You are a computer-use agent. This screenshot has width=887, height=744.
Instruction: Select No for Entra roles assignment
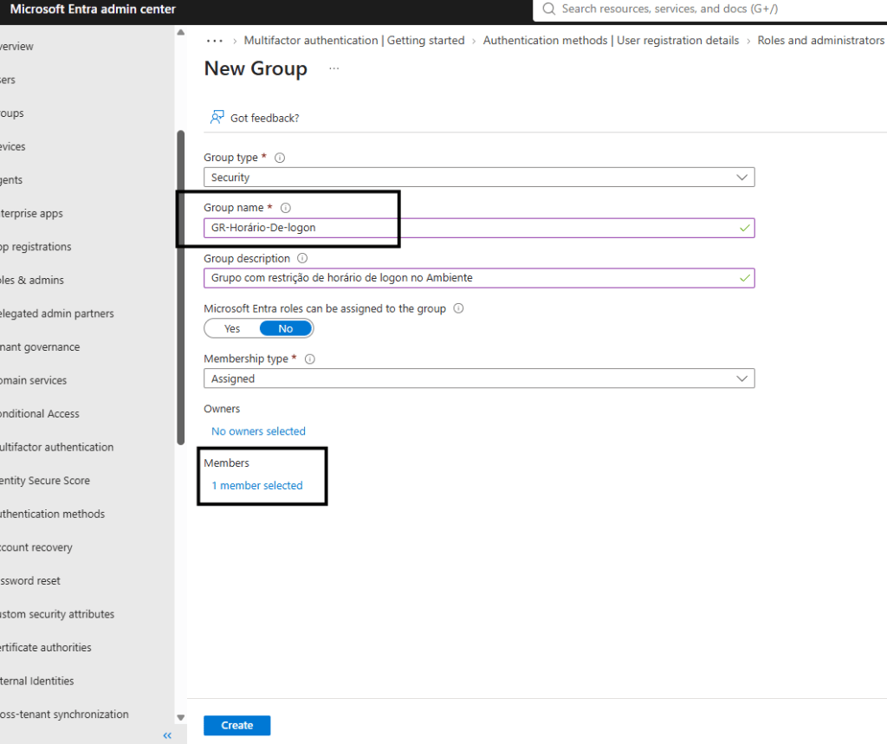(286, 329)
